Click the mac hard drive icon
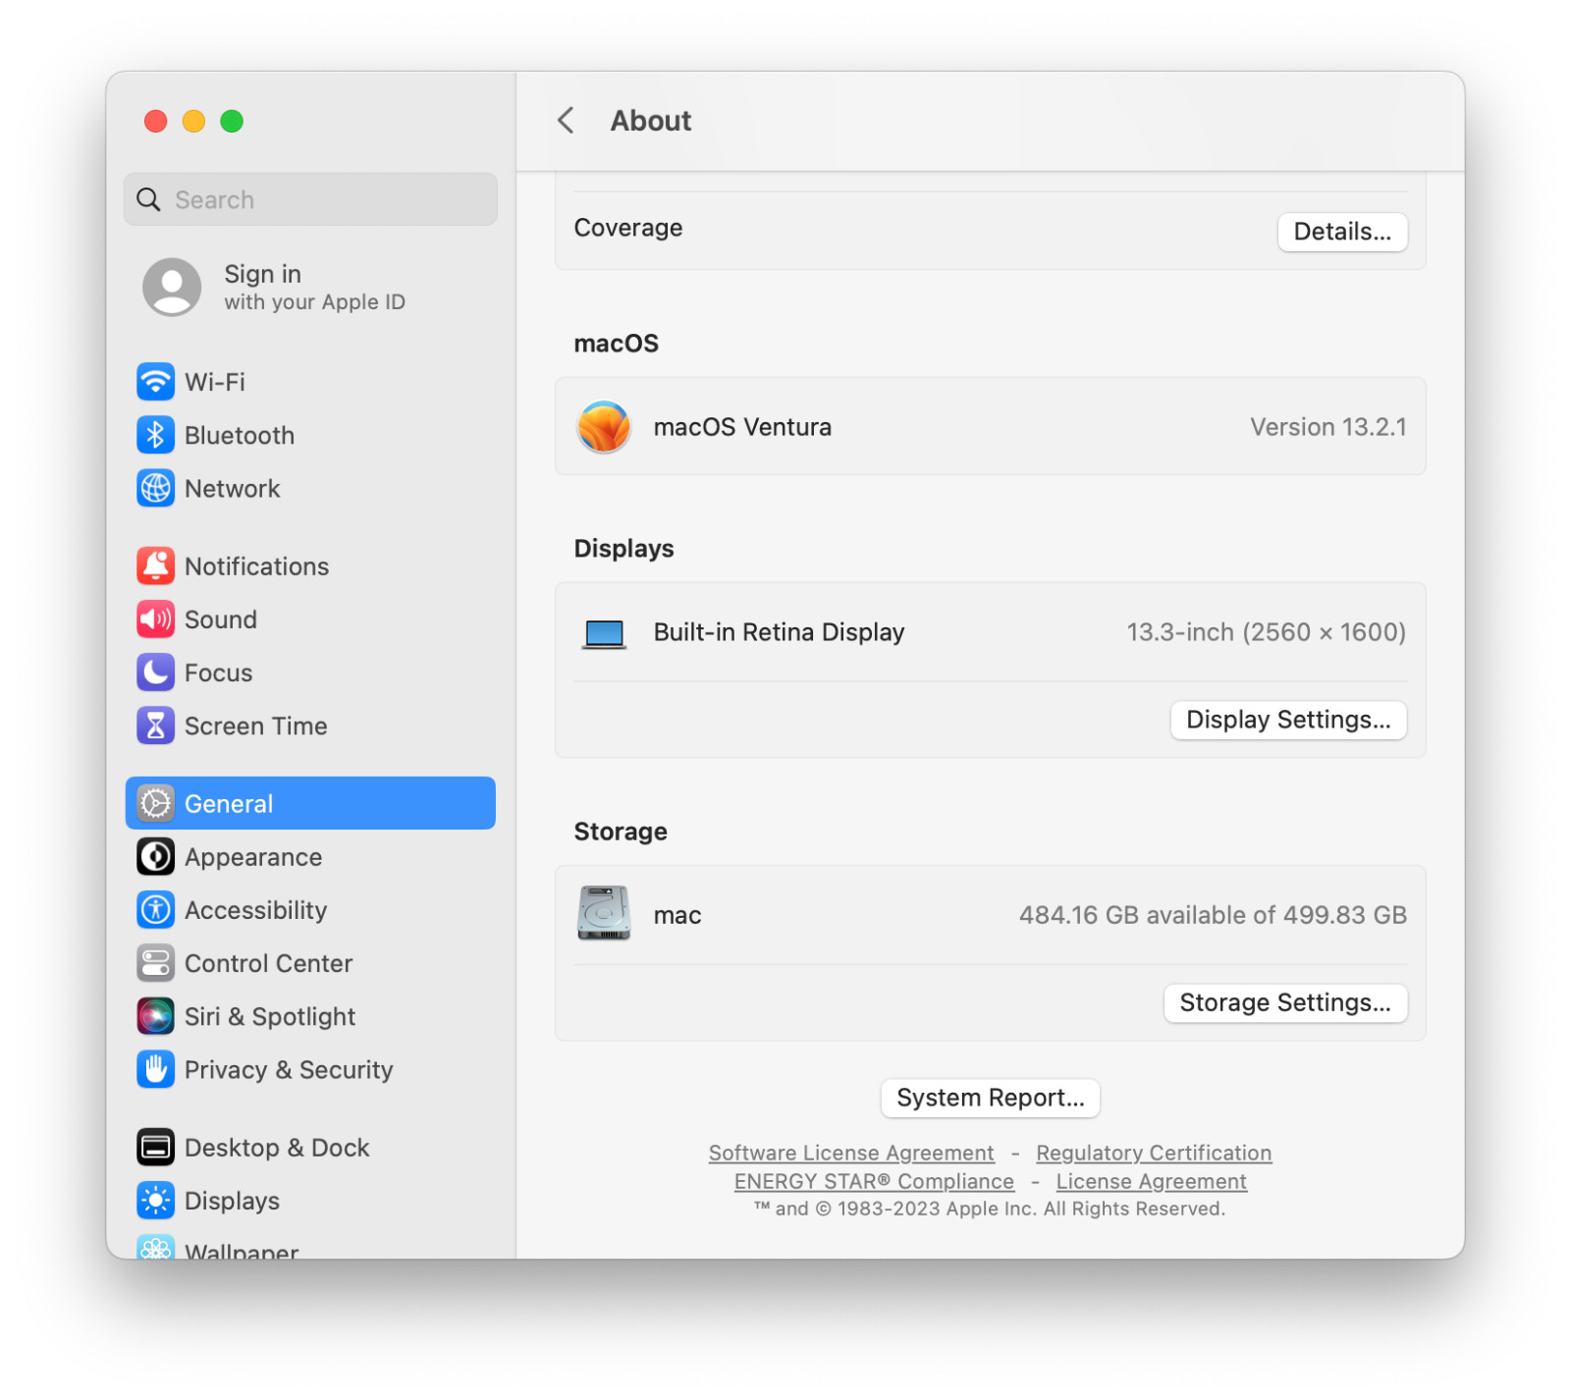This screenshot has height=1399, width=1571. click(x=603, y=913)
